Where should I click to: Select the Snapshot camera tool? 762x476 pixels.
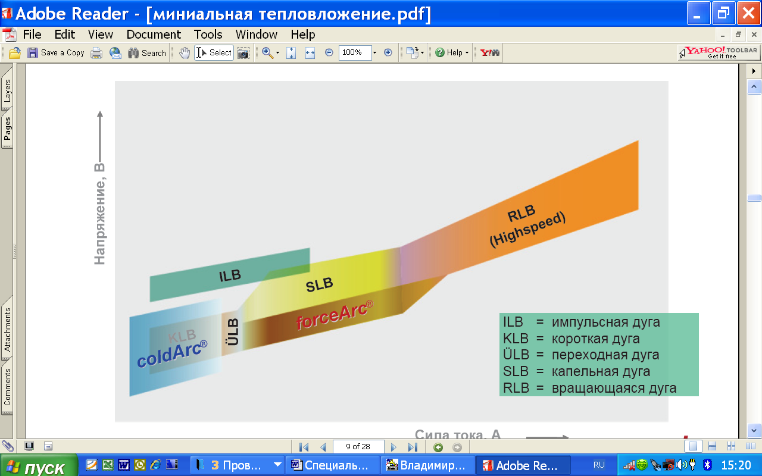tap(243, 53)
